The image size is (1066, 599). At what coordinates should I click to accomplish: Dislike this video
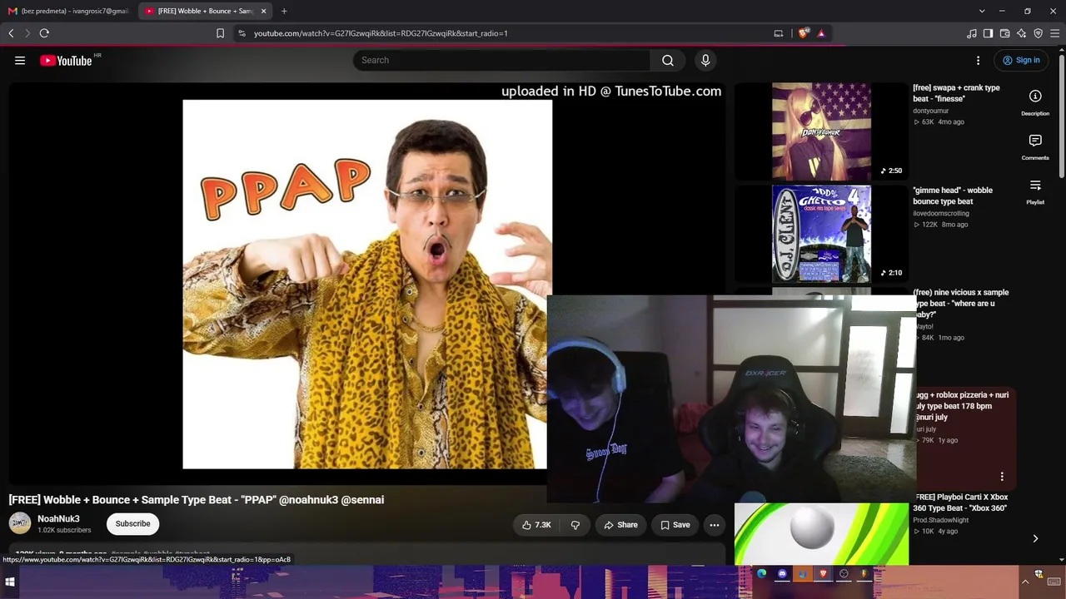tap(575, 525)
